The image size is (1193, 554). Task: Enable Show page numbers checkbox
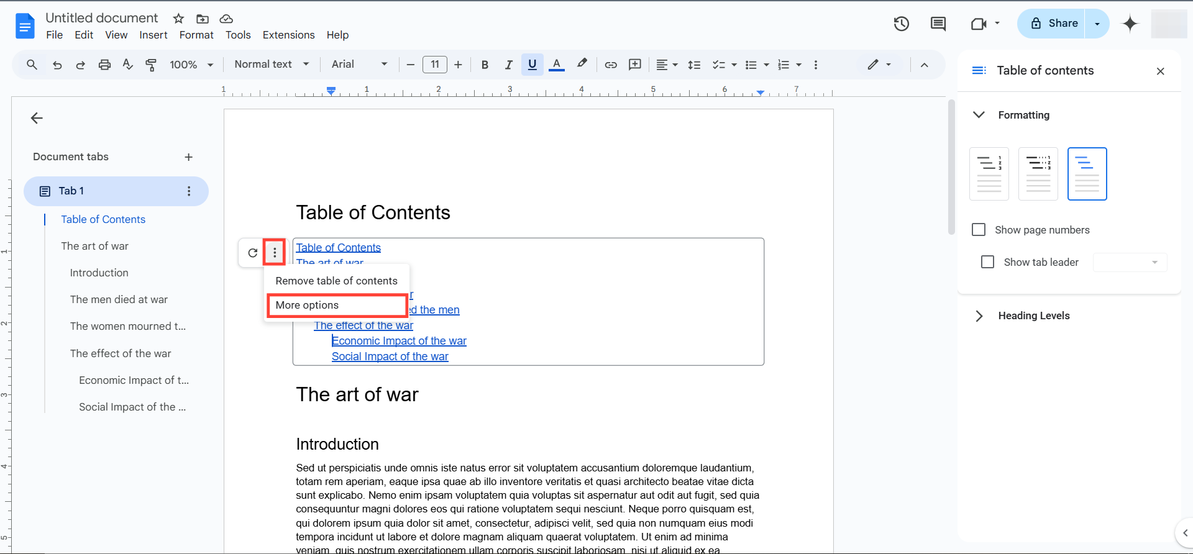(x=979, y=230)
